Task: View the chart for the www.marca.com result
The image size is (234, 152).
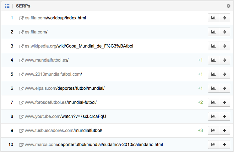Action: [x=213, y=144]
